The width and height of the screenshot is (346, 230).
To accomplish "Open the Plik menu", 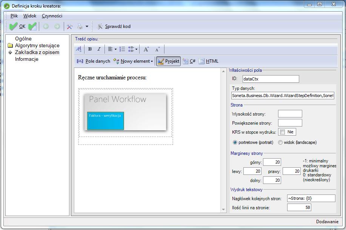I will (14, 16).
